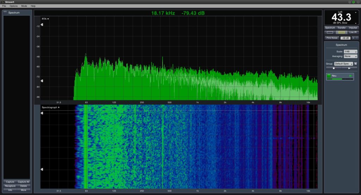The height and width of the screenshot is (195, 361).
Task: Select the split-pane view layout icon
Action: coord(341,32)
